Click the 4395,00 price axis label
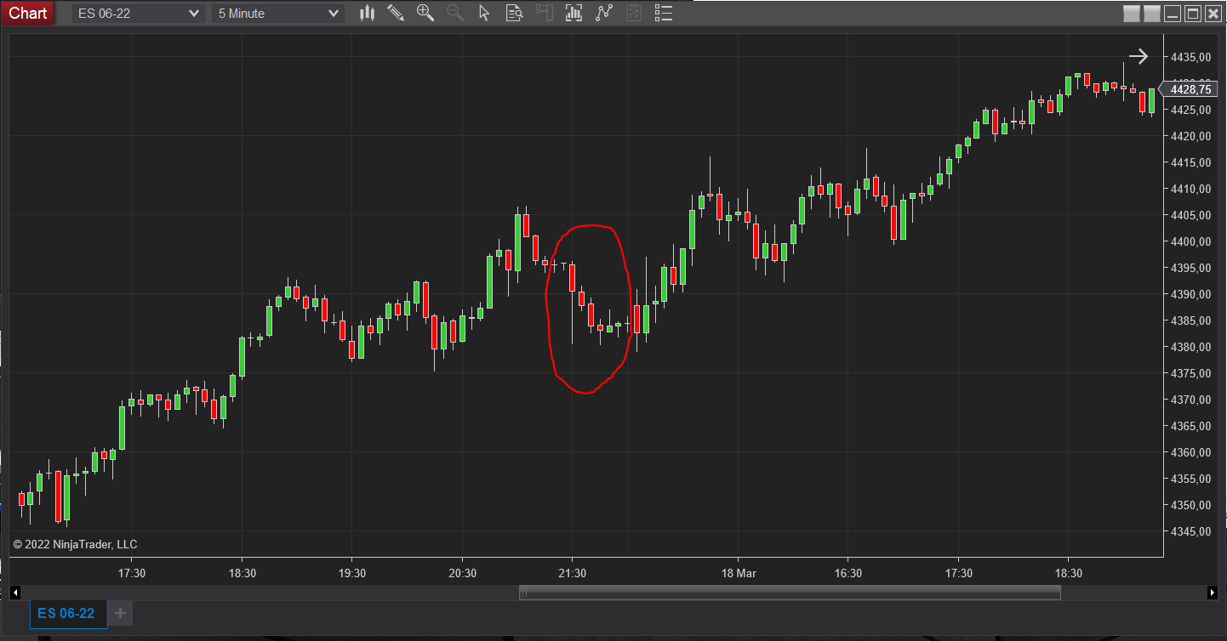 coord(1190,268)
